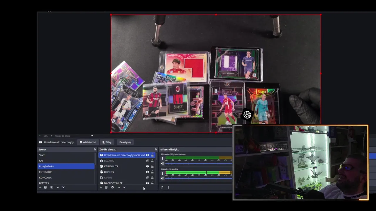376x211 pixels.
Task: Hide the NAGRODYSKLEP source
Action: point(147,183)
